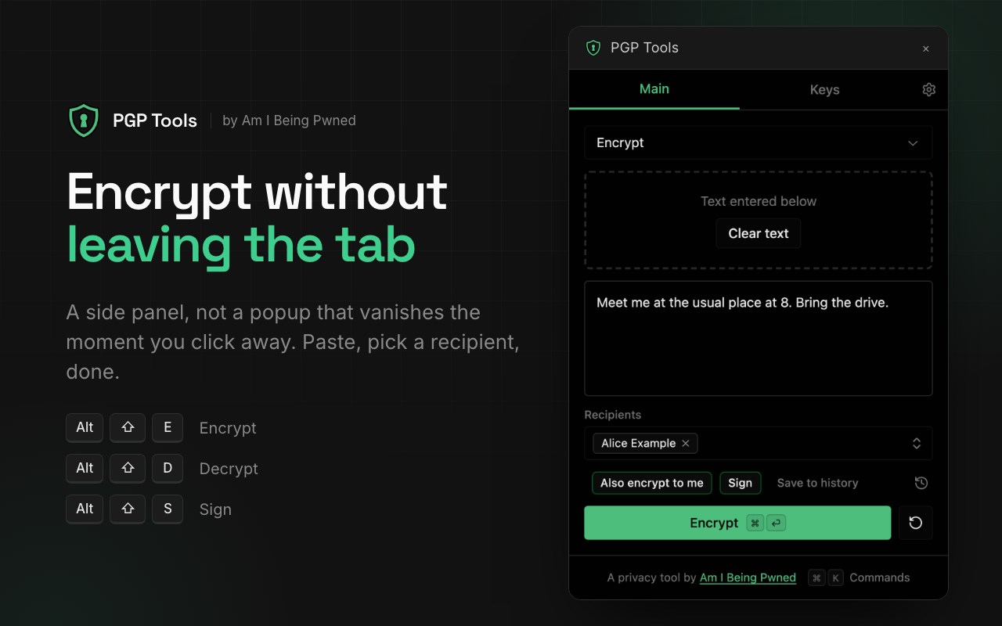Click the chevron on Encrypt dropdown
Viewport: 1002px width, 626px height.
point(913,143)
